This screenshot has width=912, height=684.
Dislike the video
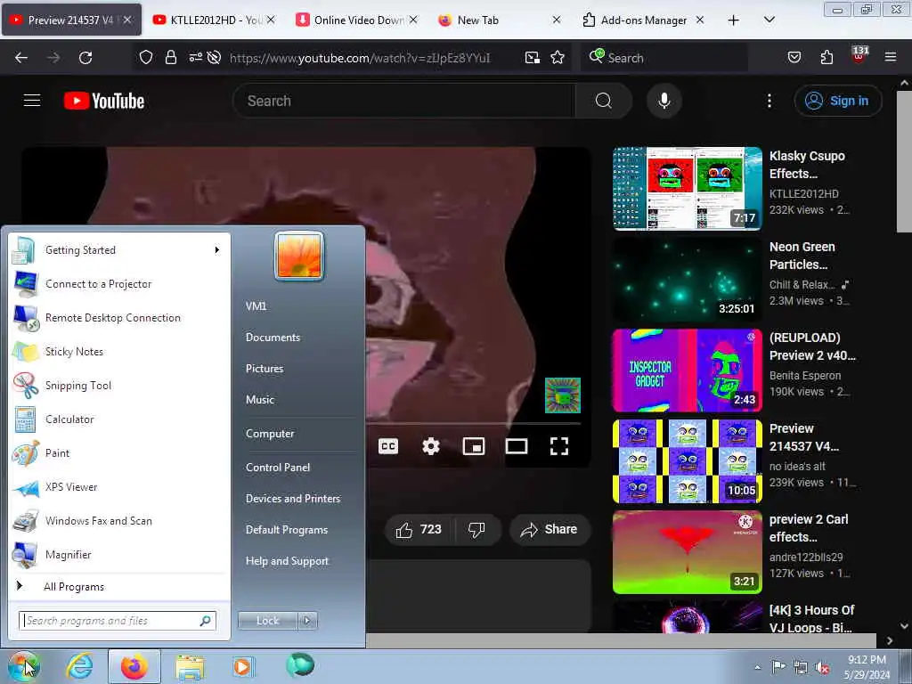pyautogui.click(x=476, y=529)
